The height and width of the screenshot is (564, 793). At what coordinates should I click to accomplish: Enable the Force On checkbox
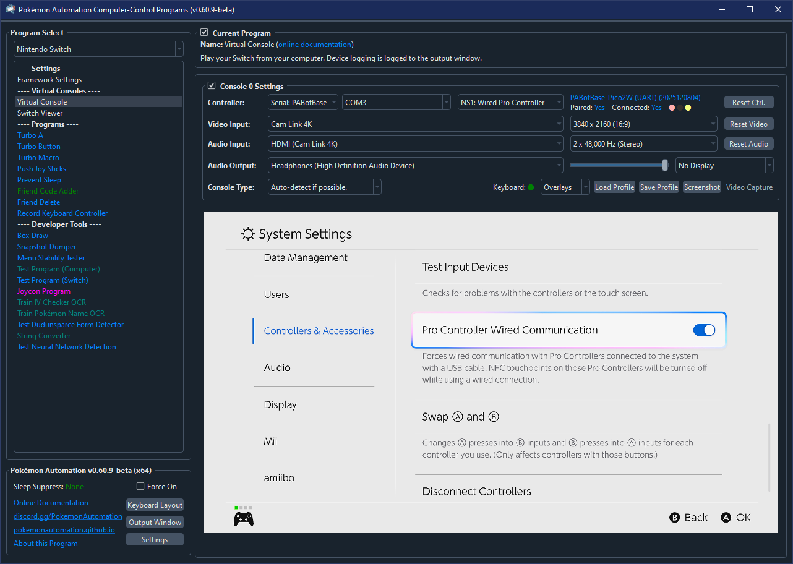(x=140, y=487)
